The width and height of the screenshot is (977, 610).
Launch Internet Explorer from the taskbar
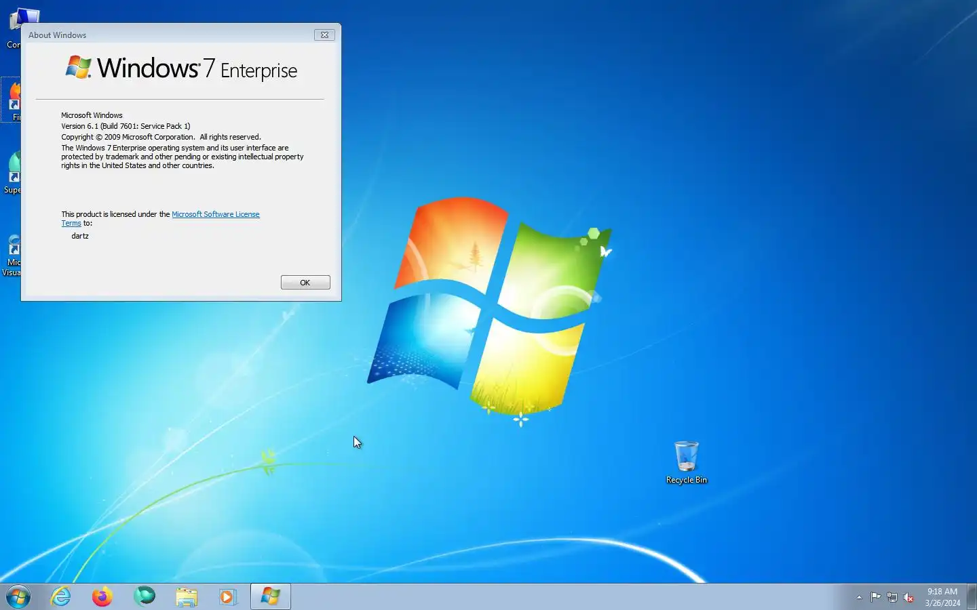click(61, 596)
